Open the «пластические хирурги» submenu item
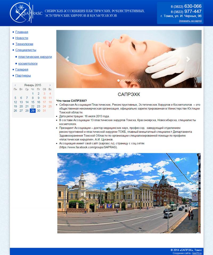The width and height of the screenshot is (213, 255). click(x=35, y=57)
